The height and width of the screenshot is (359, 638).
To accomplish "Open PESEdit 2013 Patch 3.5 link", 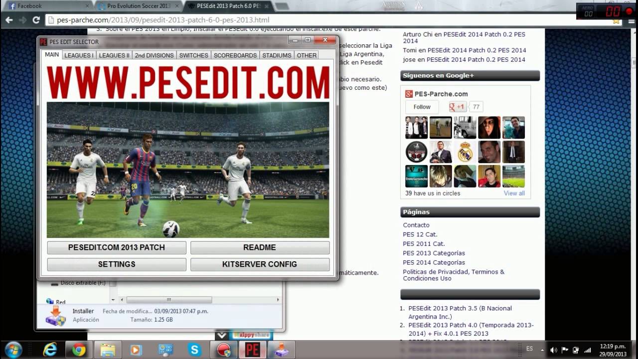I will point(460,312).
